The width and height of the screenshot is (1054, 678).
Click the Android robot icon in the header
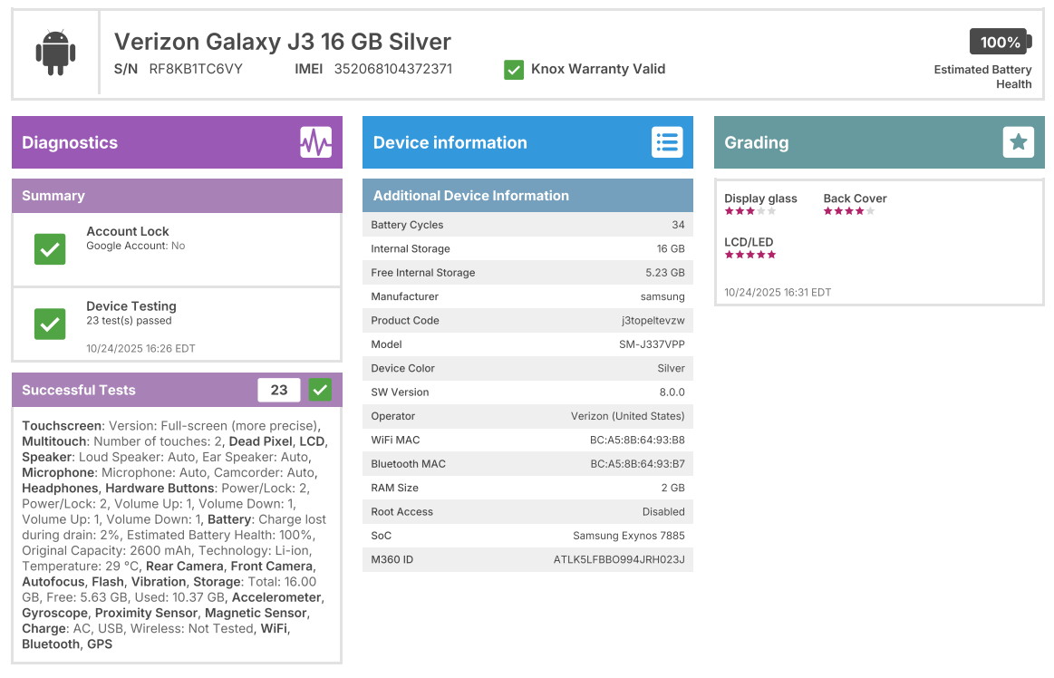tap(54, 52)
